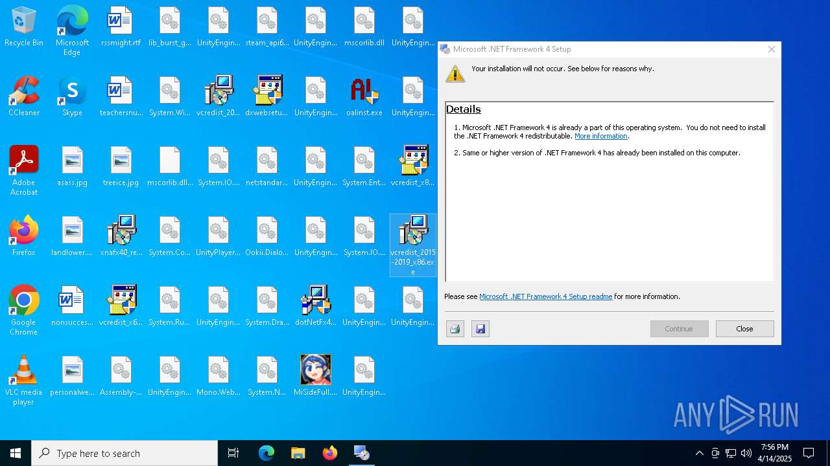830x466 pixels.
Task: Open Task View on the taskbar
Action: (233, 453)
